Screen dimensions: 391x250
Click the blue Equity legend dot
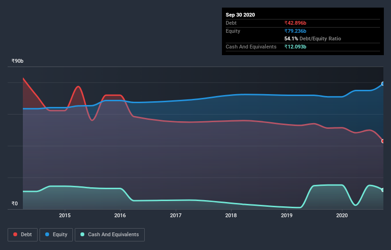pyautogui.click(x=47, y=234)
